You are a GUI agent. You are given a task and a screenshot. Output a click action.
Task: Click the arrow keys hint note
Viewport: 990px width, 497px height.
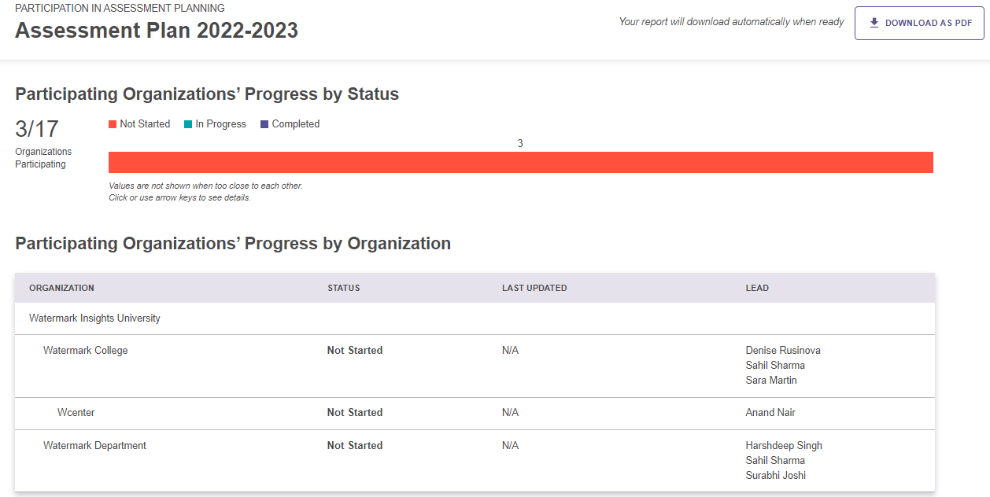tap(179, 198)
